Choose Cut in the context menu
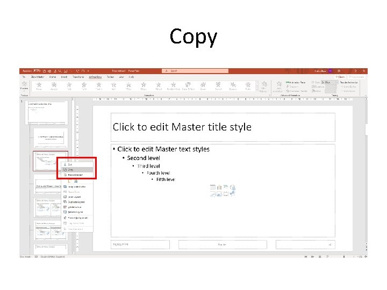 pos(77,164)
